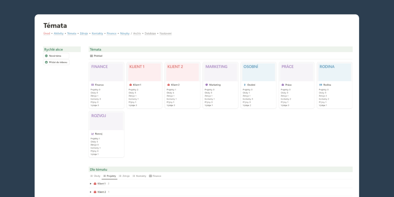Click the Rychlé akce section heading
This screenshot has width=394, height=197.
54,49
